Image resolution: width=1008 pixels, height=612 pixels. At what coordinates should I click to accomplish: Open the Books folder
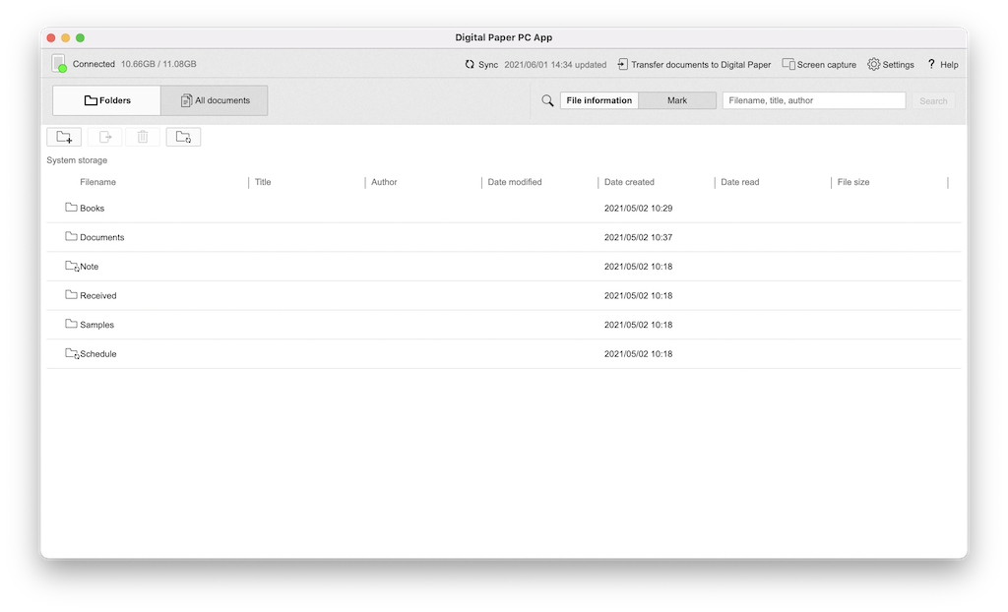[92, 209]
